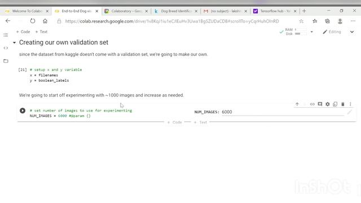Copy link to cell icon
Screen dimensions: 361x203
point(312,104)
